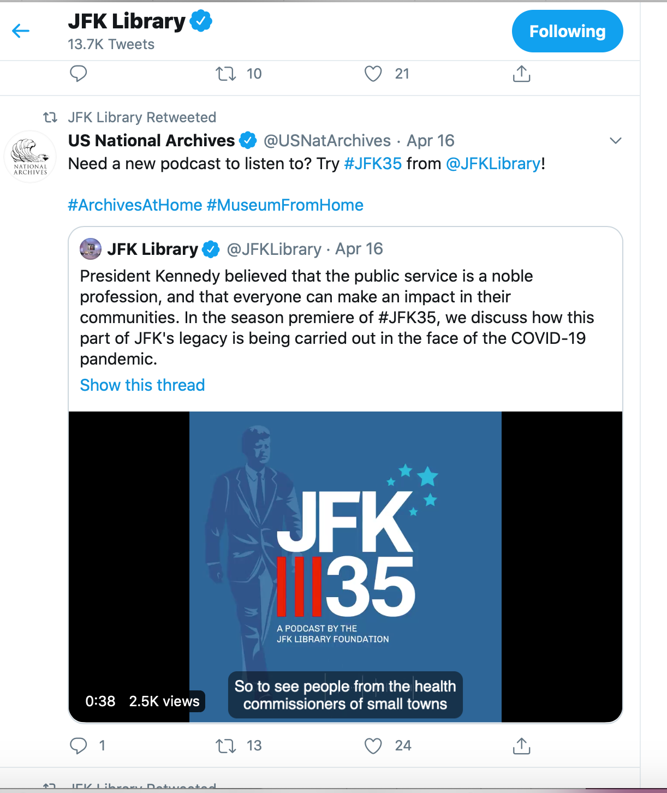
Task: Click the back arrow icon
Action: pyautogui.click(x=21, y=31)
